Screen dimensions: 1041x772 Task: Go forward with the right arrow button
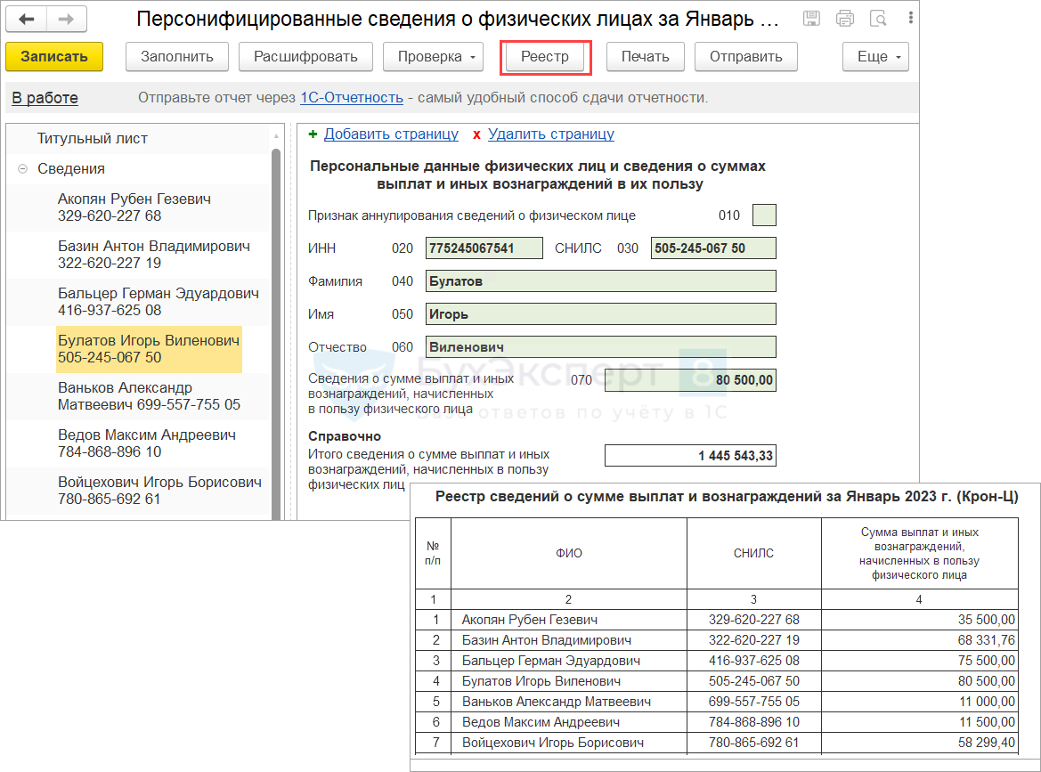(x=67, y=19)
